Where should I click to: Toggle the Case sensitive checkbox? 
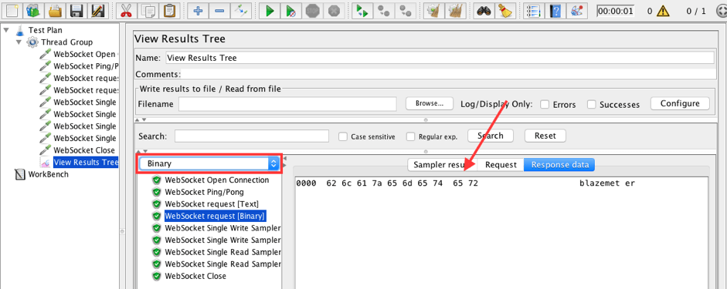pyautogui.click(x=343, y=136)
